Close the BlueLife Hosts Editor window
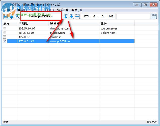160x126 pixels. click(153, 5)
